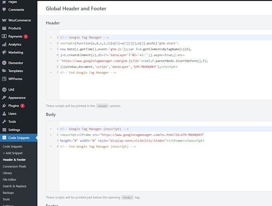
Task: Click the GTM-MBDDQRK9 text in Header script
Action: coord(145,67)
